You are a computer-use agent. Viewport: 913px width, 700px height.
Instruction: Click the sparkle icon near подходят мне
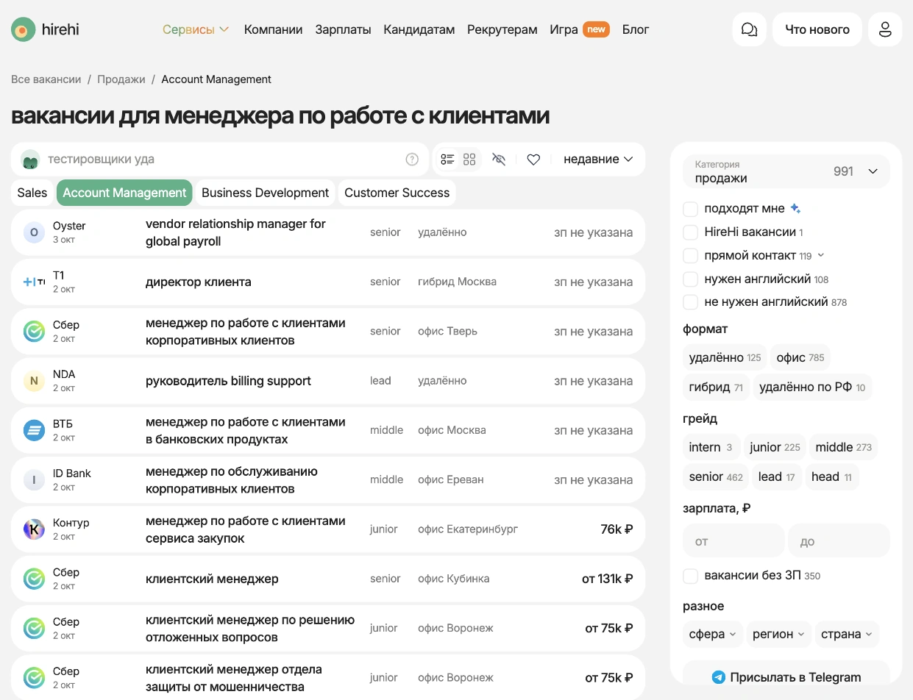[x=795, y=208]
